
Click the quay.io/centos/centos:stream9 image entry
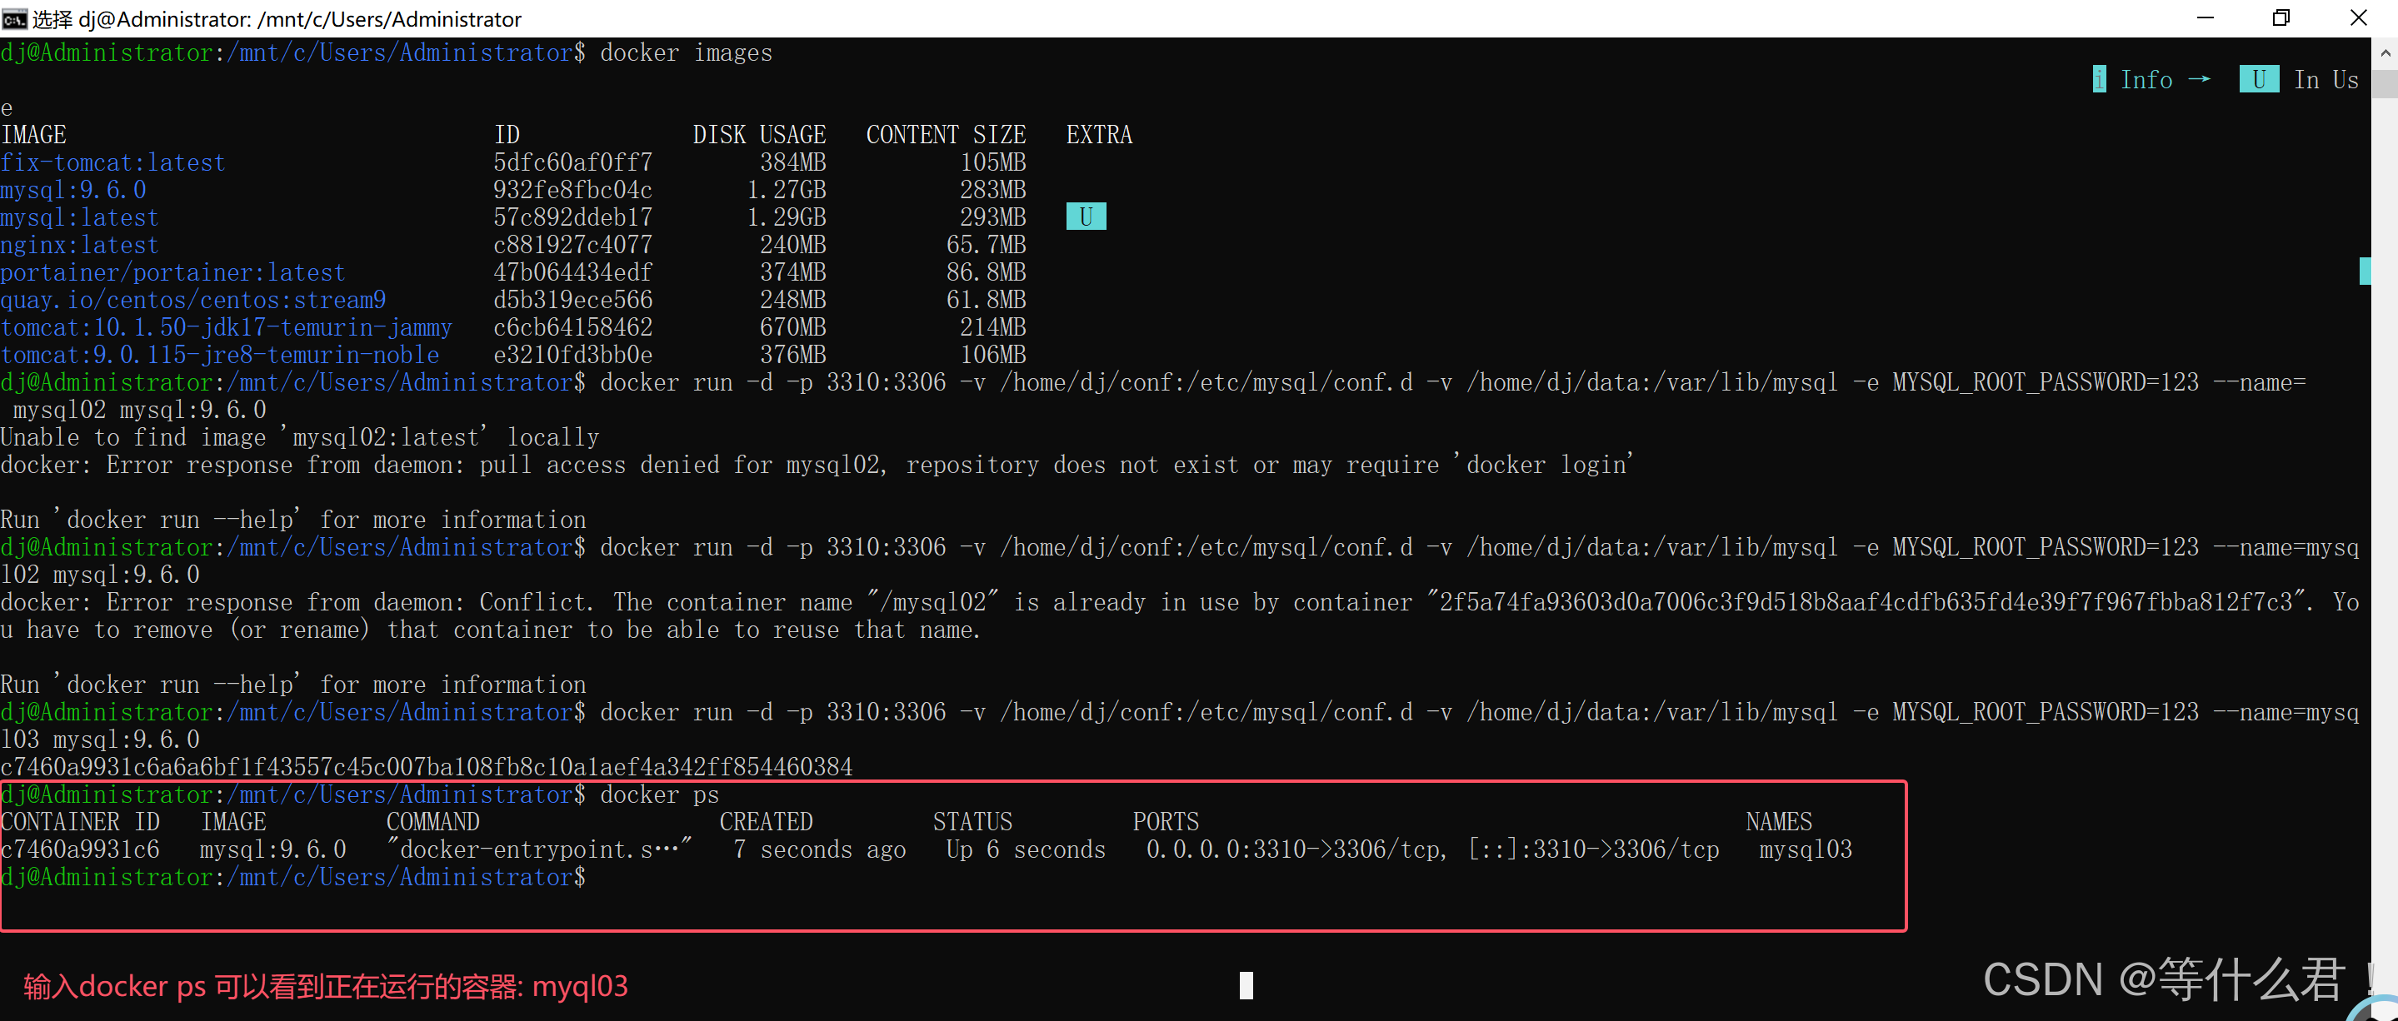pyautogui.click(x=192, y=301)
